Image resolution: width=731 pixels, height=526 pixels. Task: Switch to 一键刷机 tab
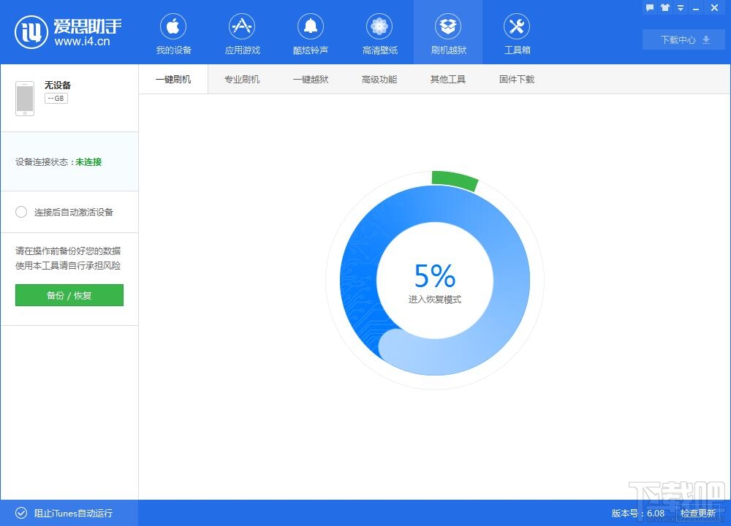[173, 79]
